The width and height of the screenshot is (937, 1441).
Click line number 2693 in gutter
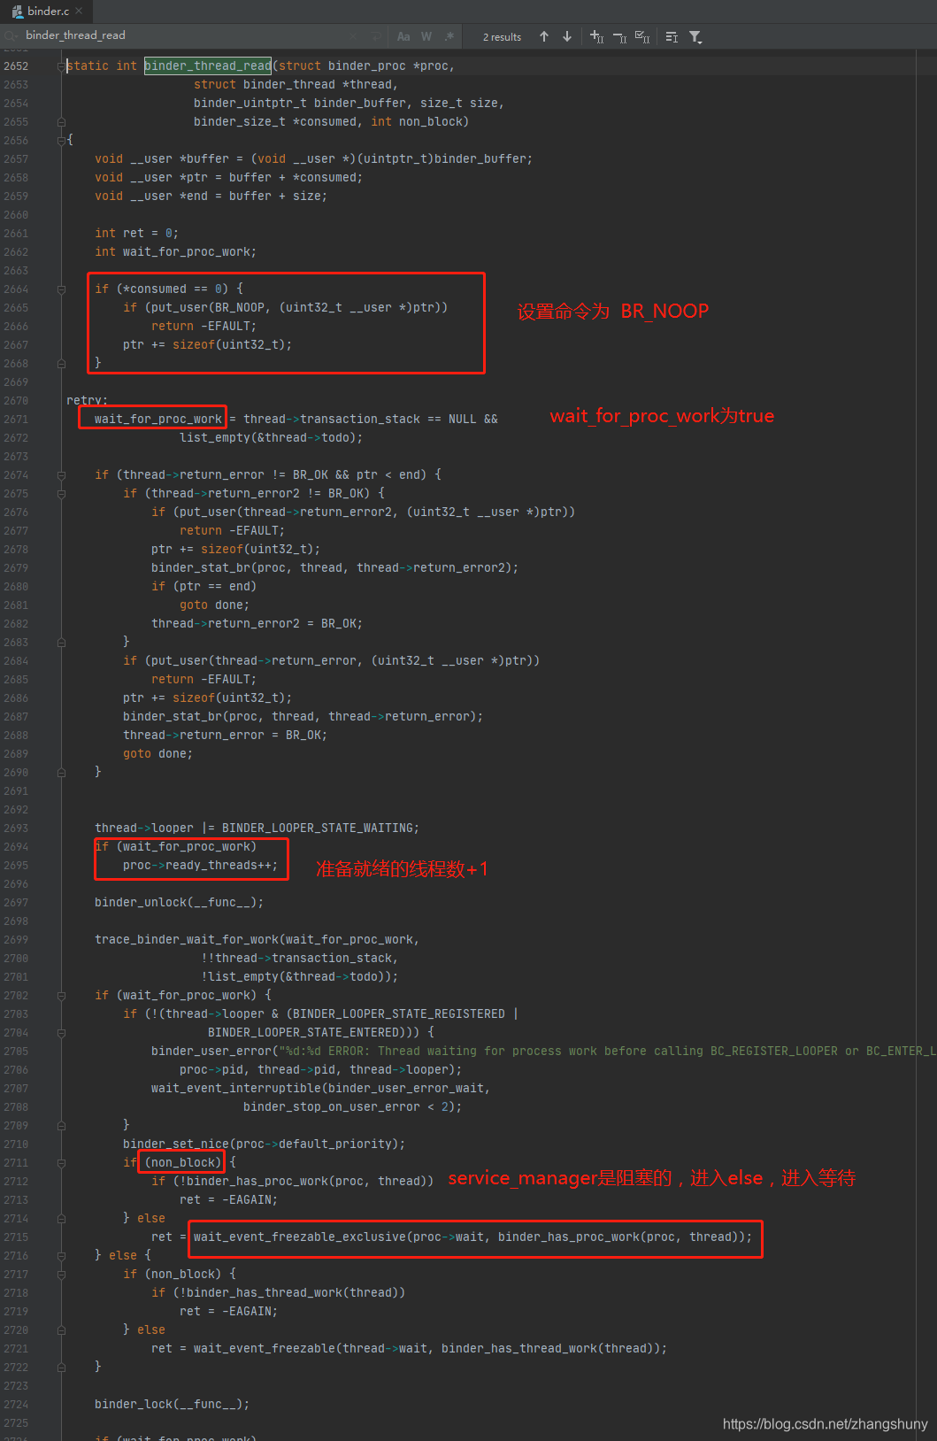16,828
